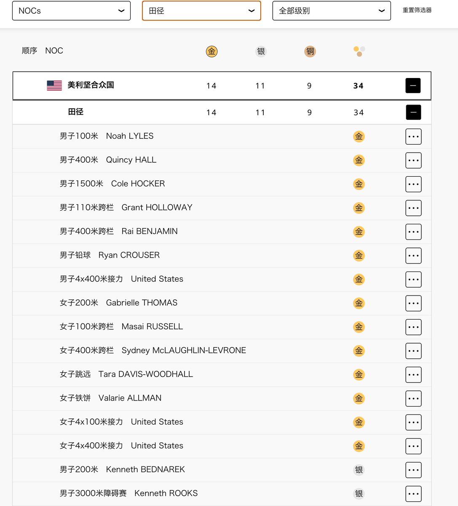Image resolution: width=458 pixels, height=506 pixels.
Task: Click the bronze medal column header icon
Action: (x=310, y=51)
